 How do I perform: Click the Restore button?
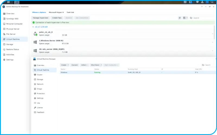[x=69, y=18]
